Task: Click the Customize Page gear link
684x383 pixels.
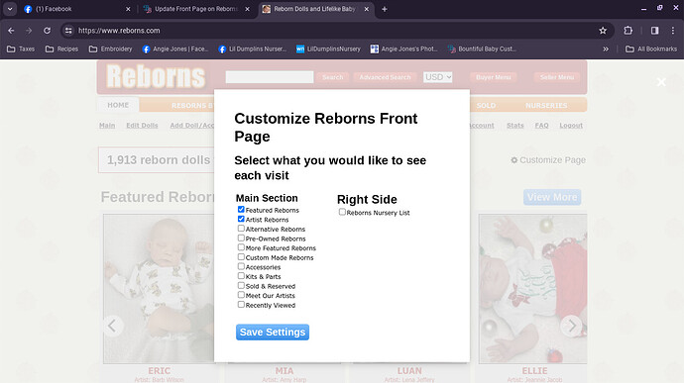Action: tap(548, 160)
